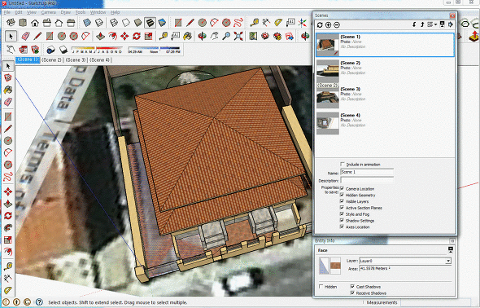Open Scenes panel details menu arrow
Image resolution: width=480 pixels, height=308 pixels.
(x=451, y=24)
